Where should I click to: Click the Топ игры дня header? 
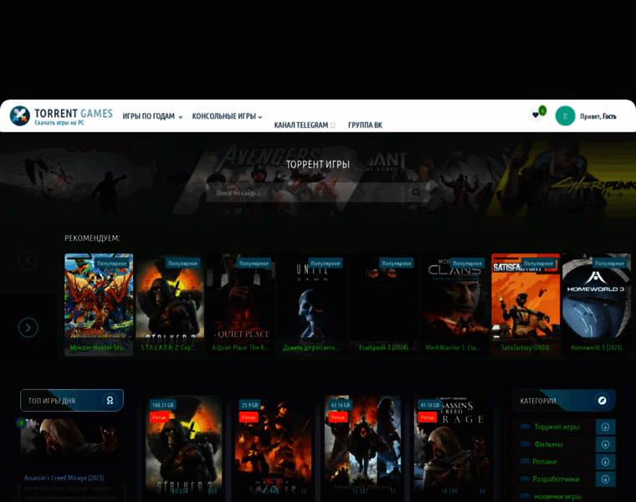tap(72, 401)
